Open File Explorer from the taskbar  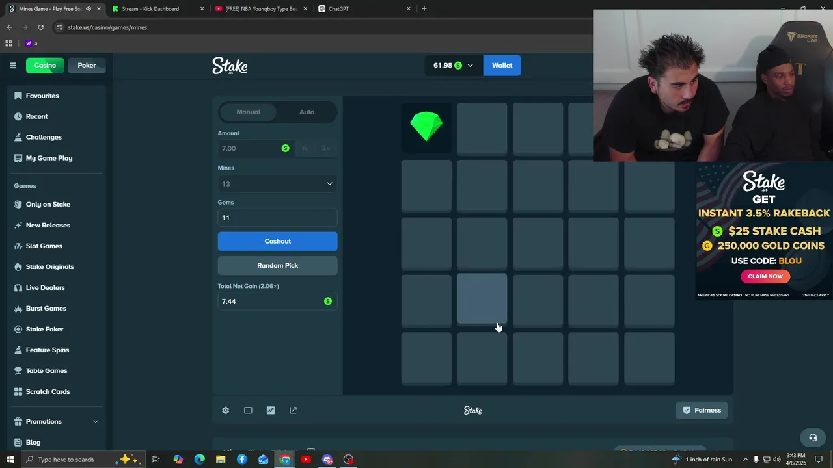221,460
